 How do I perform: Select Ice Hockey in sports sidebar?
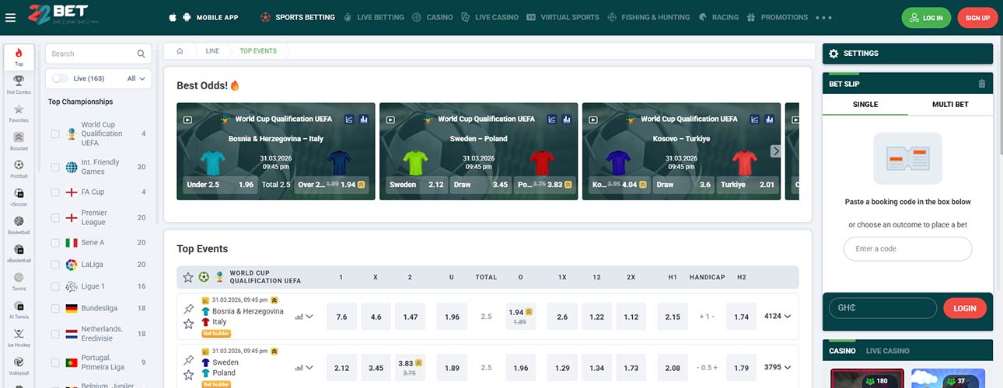(x=19, y=338)
